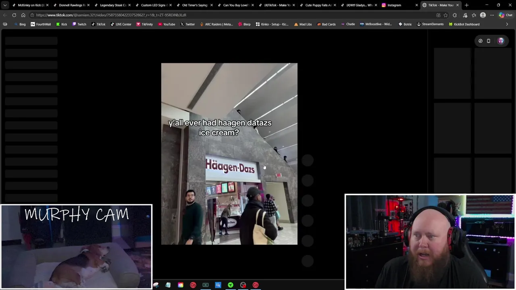The width and height of the screenshot is (516, 290).
Task: Reload the current page
Action: coord(14,15)
